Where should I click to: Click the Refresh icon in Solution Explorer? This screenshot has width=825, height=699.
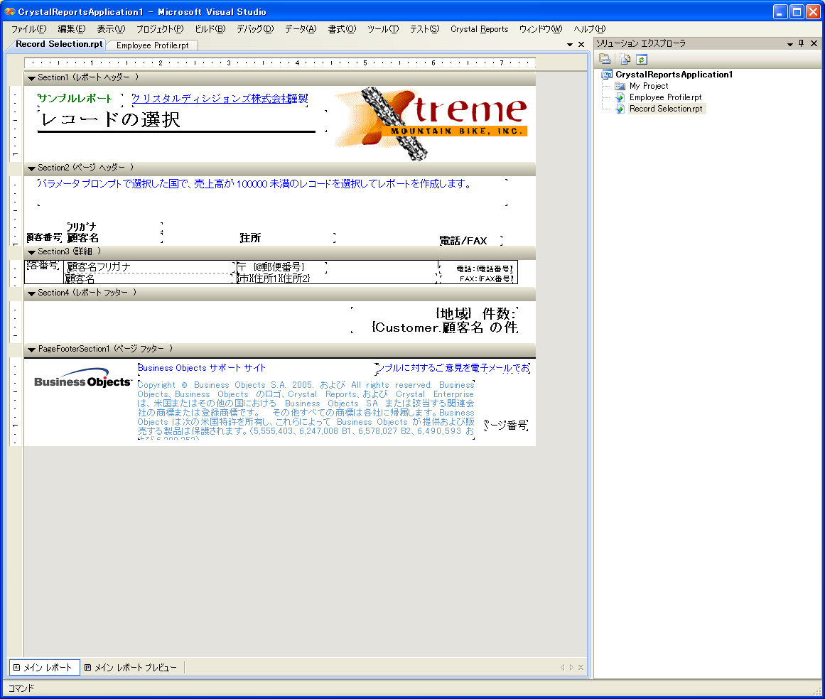pos(641,60)
